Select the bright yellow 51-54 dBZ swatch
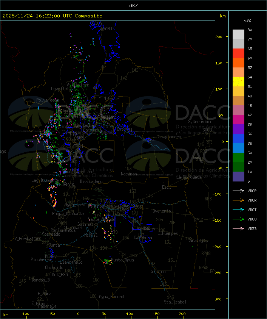 point(238,82)
